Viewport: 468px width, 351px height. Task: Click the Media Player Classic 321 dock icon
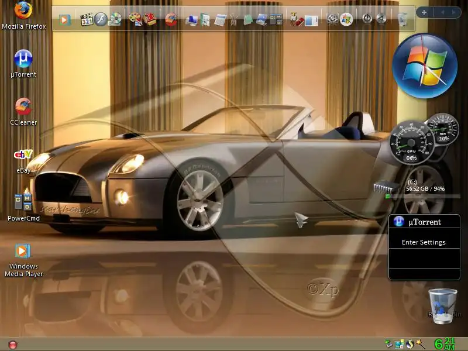(87, 20)
